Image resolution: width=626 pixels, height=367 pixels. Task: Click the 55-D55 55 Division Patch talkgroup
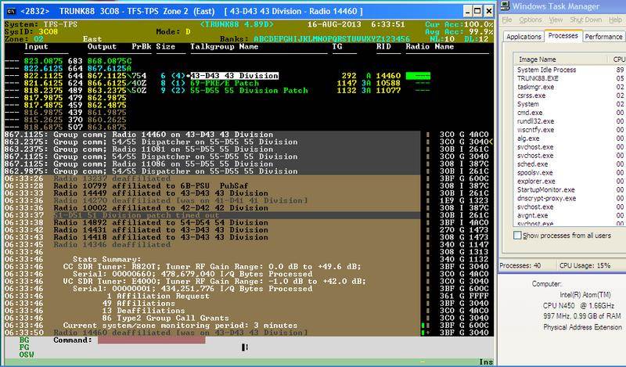point(249,90)
